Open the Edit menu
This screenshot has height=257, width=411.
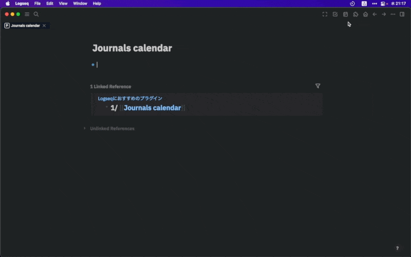(x=50, y=4)
